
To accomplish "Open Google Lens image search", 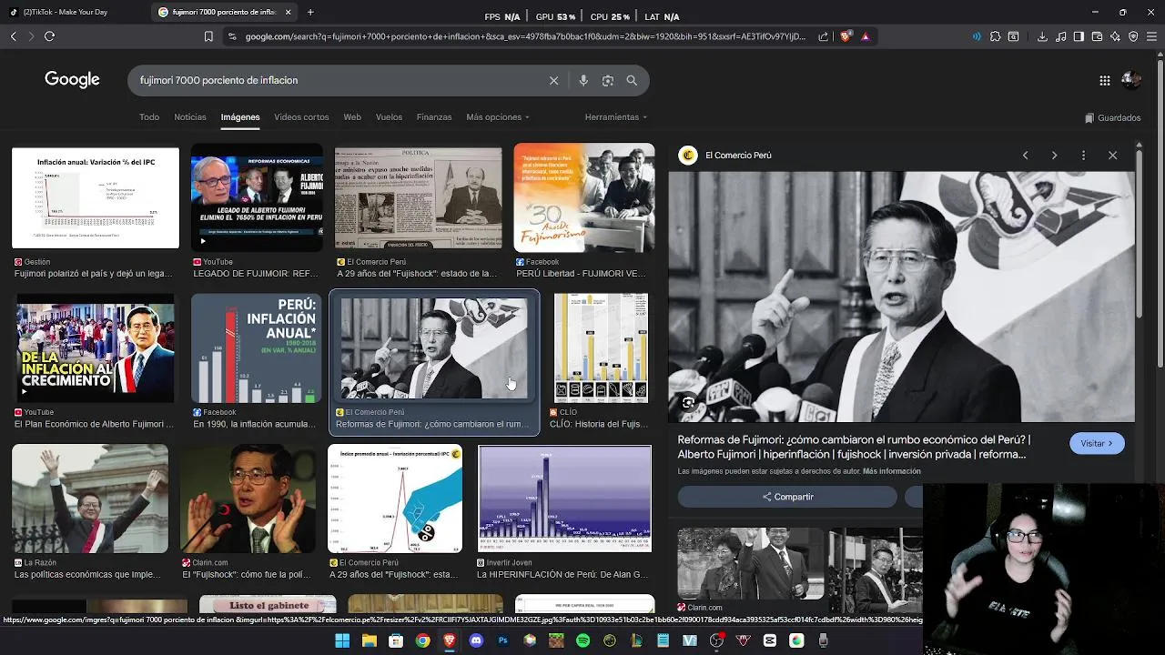I will (x=608, y=80).
